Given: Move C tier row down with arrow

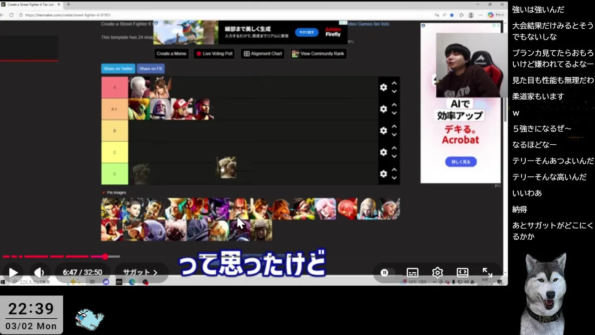Looking at the screenshot, I should (x=394, y=156).
